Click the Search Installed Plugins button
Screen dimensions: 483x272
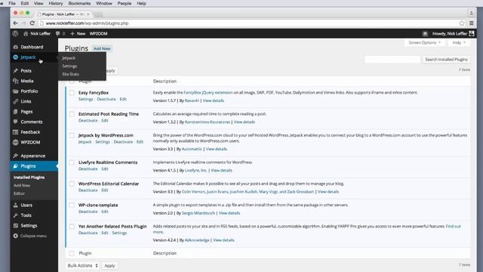(x=446, y=59)
